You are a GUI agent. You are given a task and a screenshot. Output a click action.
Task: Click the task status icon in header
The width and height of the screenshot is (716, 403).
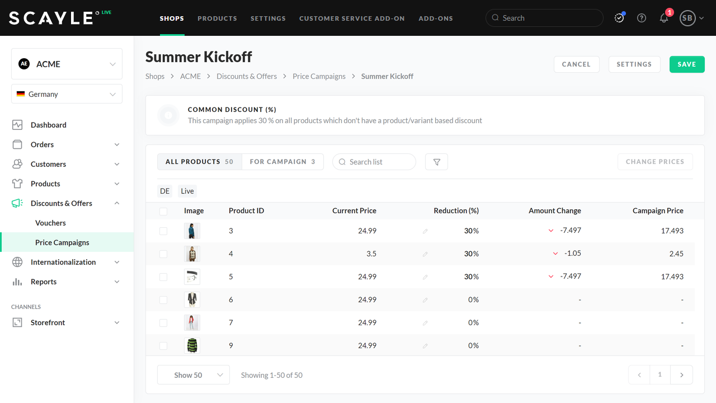619,18
